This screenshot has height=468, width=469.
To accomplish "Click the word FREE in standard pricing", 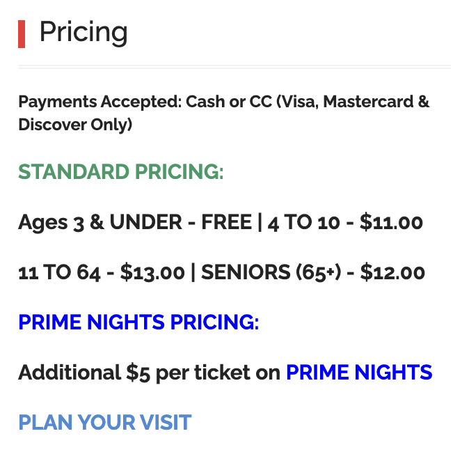I will point(226,222).
